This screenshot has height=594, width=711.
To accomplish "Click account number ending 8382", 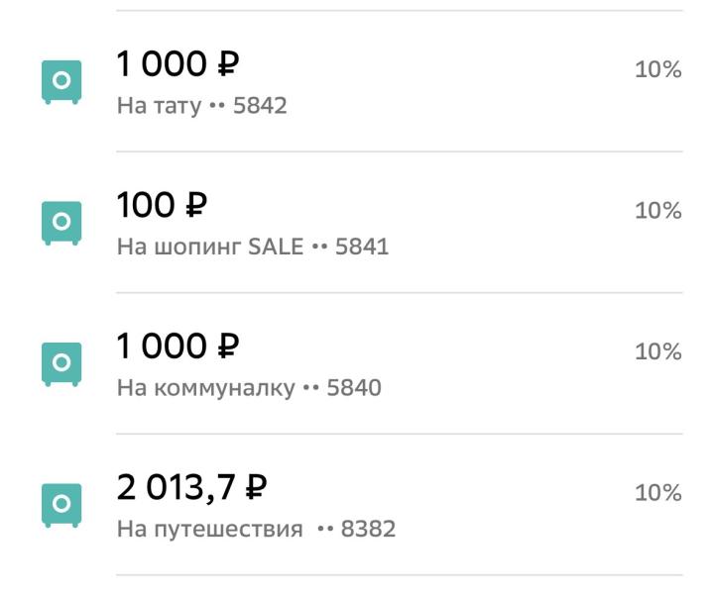I will pyautogui.click(x=367, y=530).
